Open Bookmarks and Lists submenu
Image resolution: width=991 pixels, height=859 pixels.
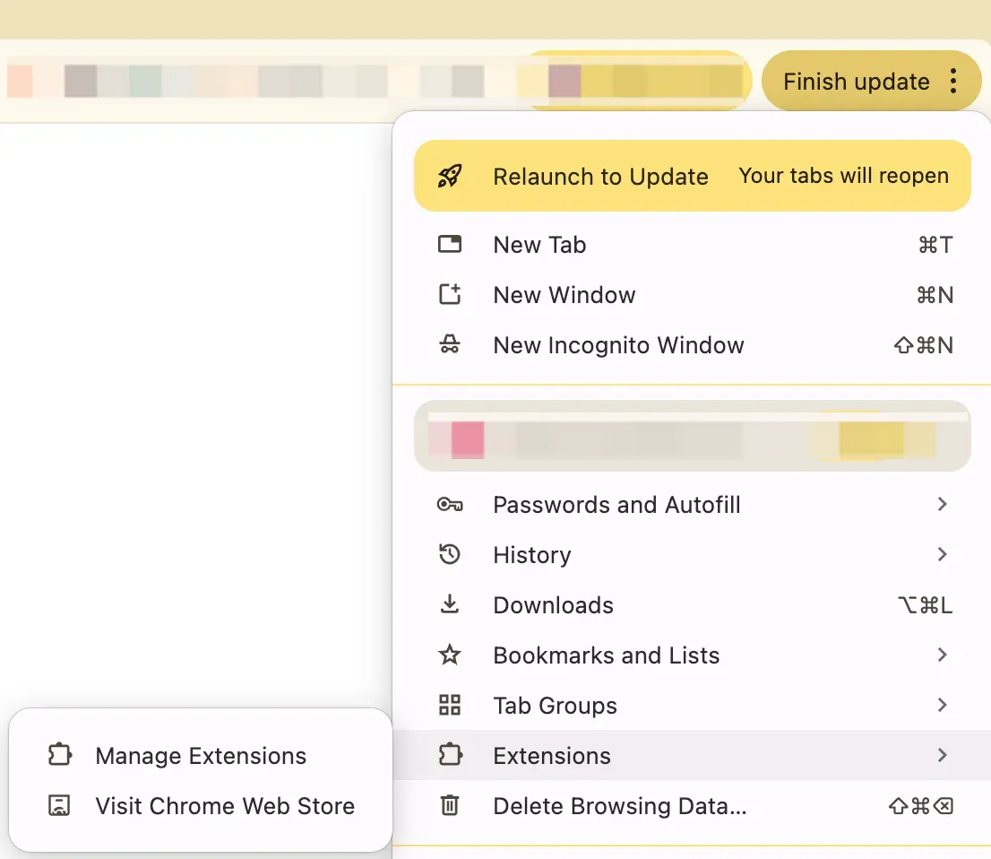692,655
